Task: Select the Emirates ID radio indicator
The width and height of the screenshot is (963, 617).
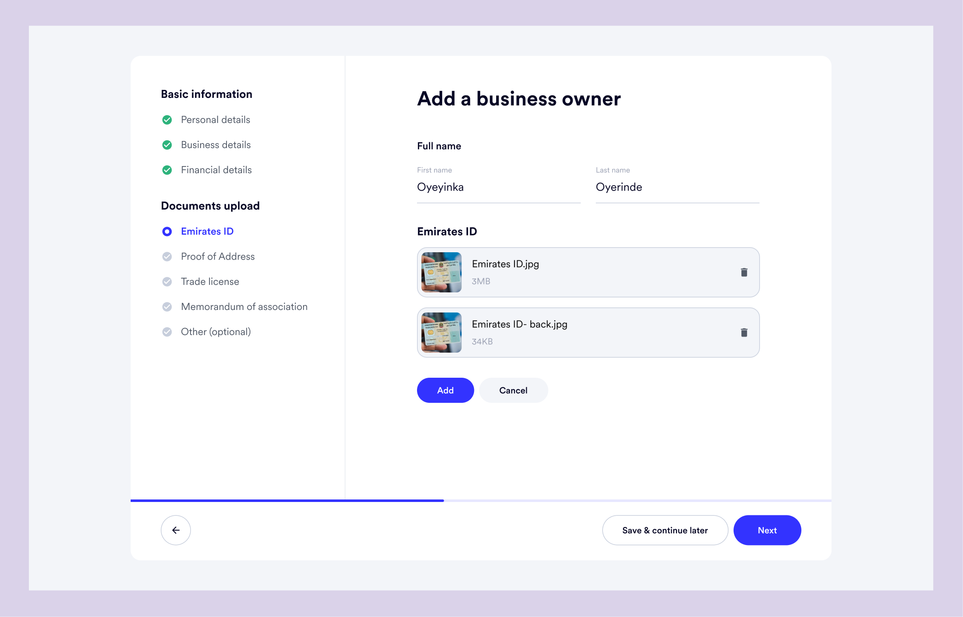Action: (167, 232)
